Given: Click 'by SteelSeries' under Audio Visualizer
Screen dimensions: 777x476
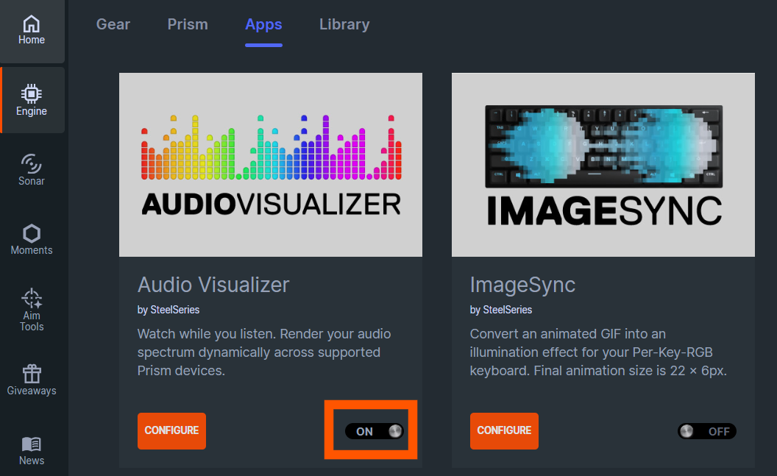Looking at the screenshot, I should click(x=168, y=310).
